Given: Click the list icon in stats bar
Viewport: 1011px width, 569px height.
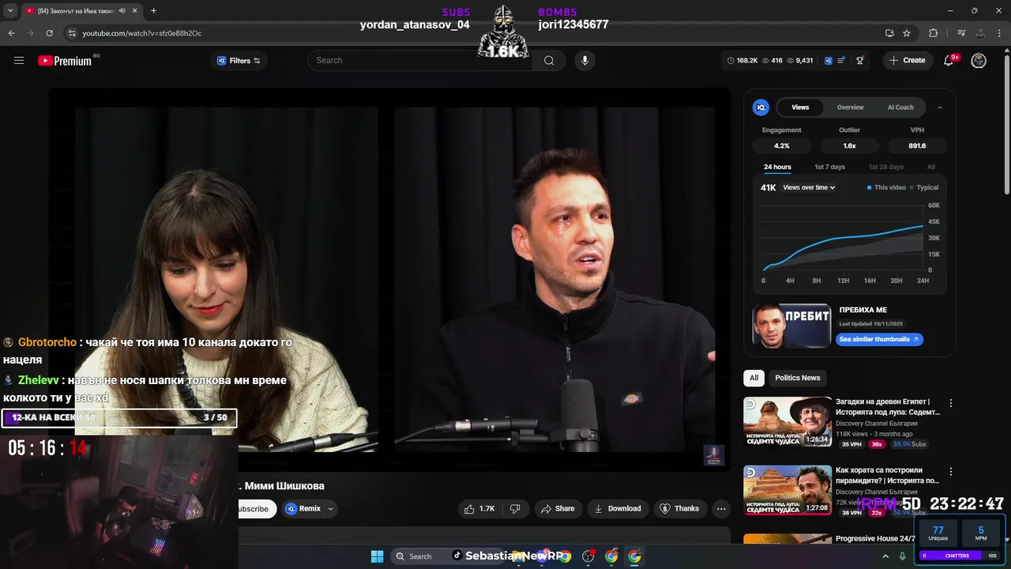Looking at the screenshot, I should point(842,60).
